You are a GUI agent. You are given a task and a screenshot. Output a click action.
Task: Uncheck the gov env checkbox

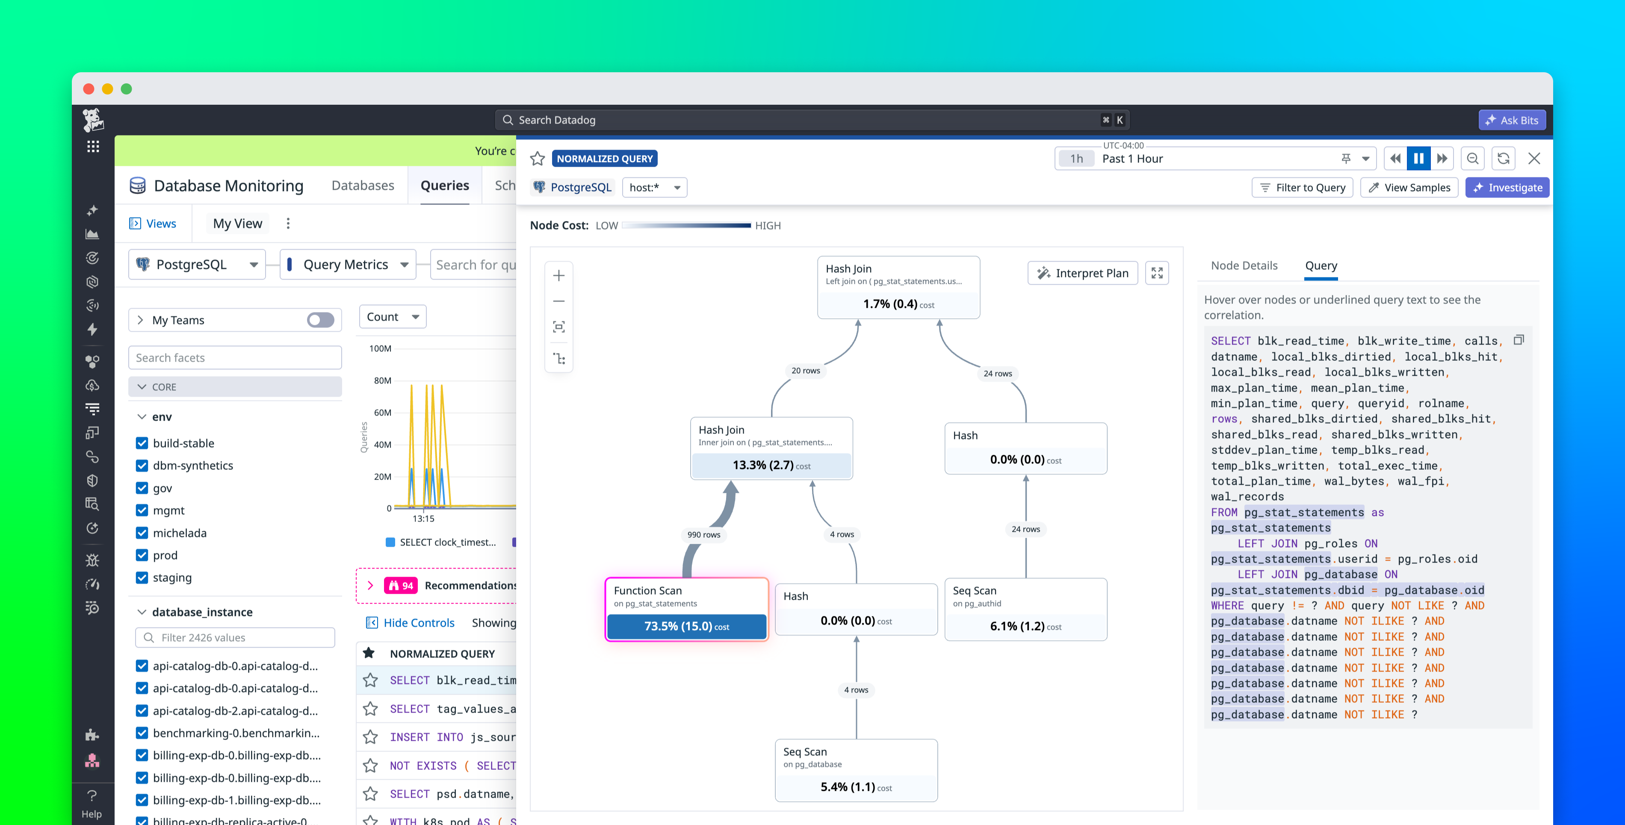[142, 488]
